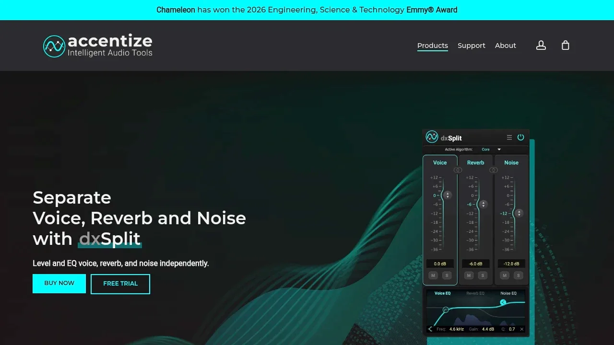The image size is (614, 345).
Task: Solo the Reverb channel
Action: [483, 276]
